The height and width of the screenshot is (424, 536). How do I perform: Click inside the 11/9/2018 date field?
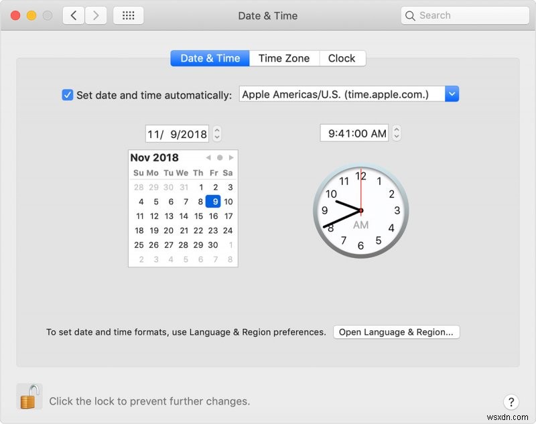[176, 133]
